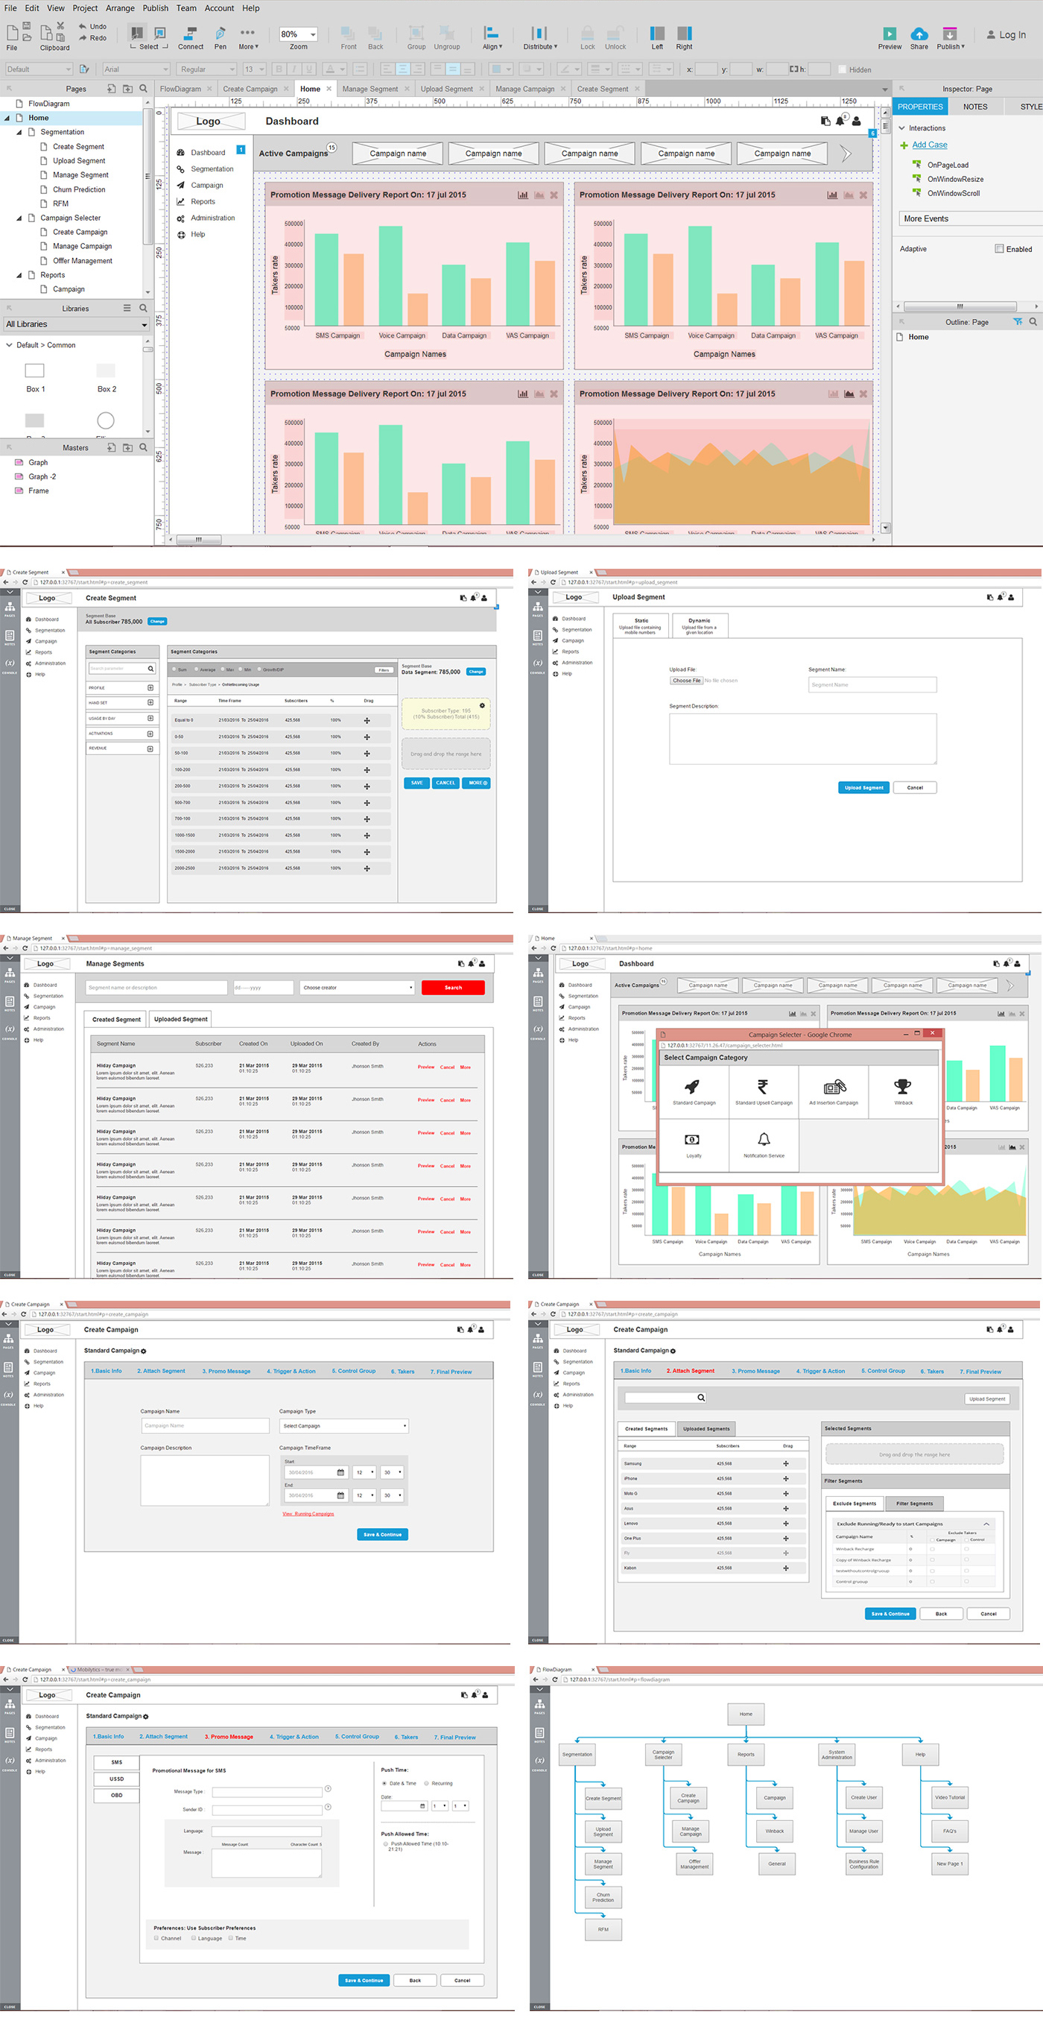Click the Preview play icon

pyautogui.click(x=889, y=34)
